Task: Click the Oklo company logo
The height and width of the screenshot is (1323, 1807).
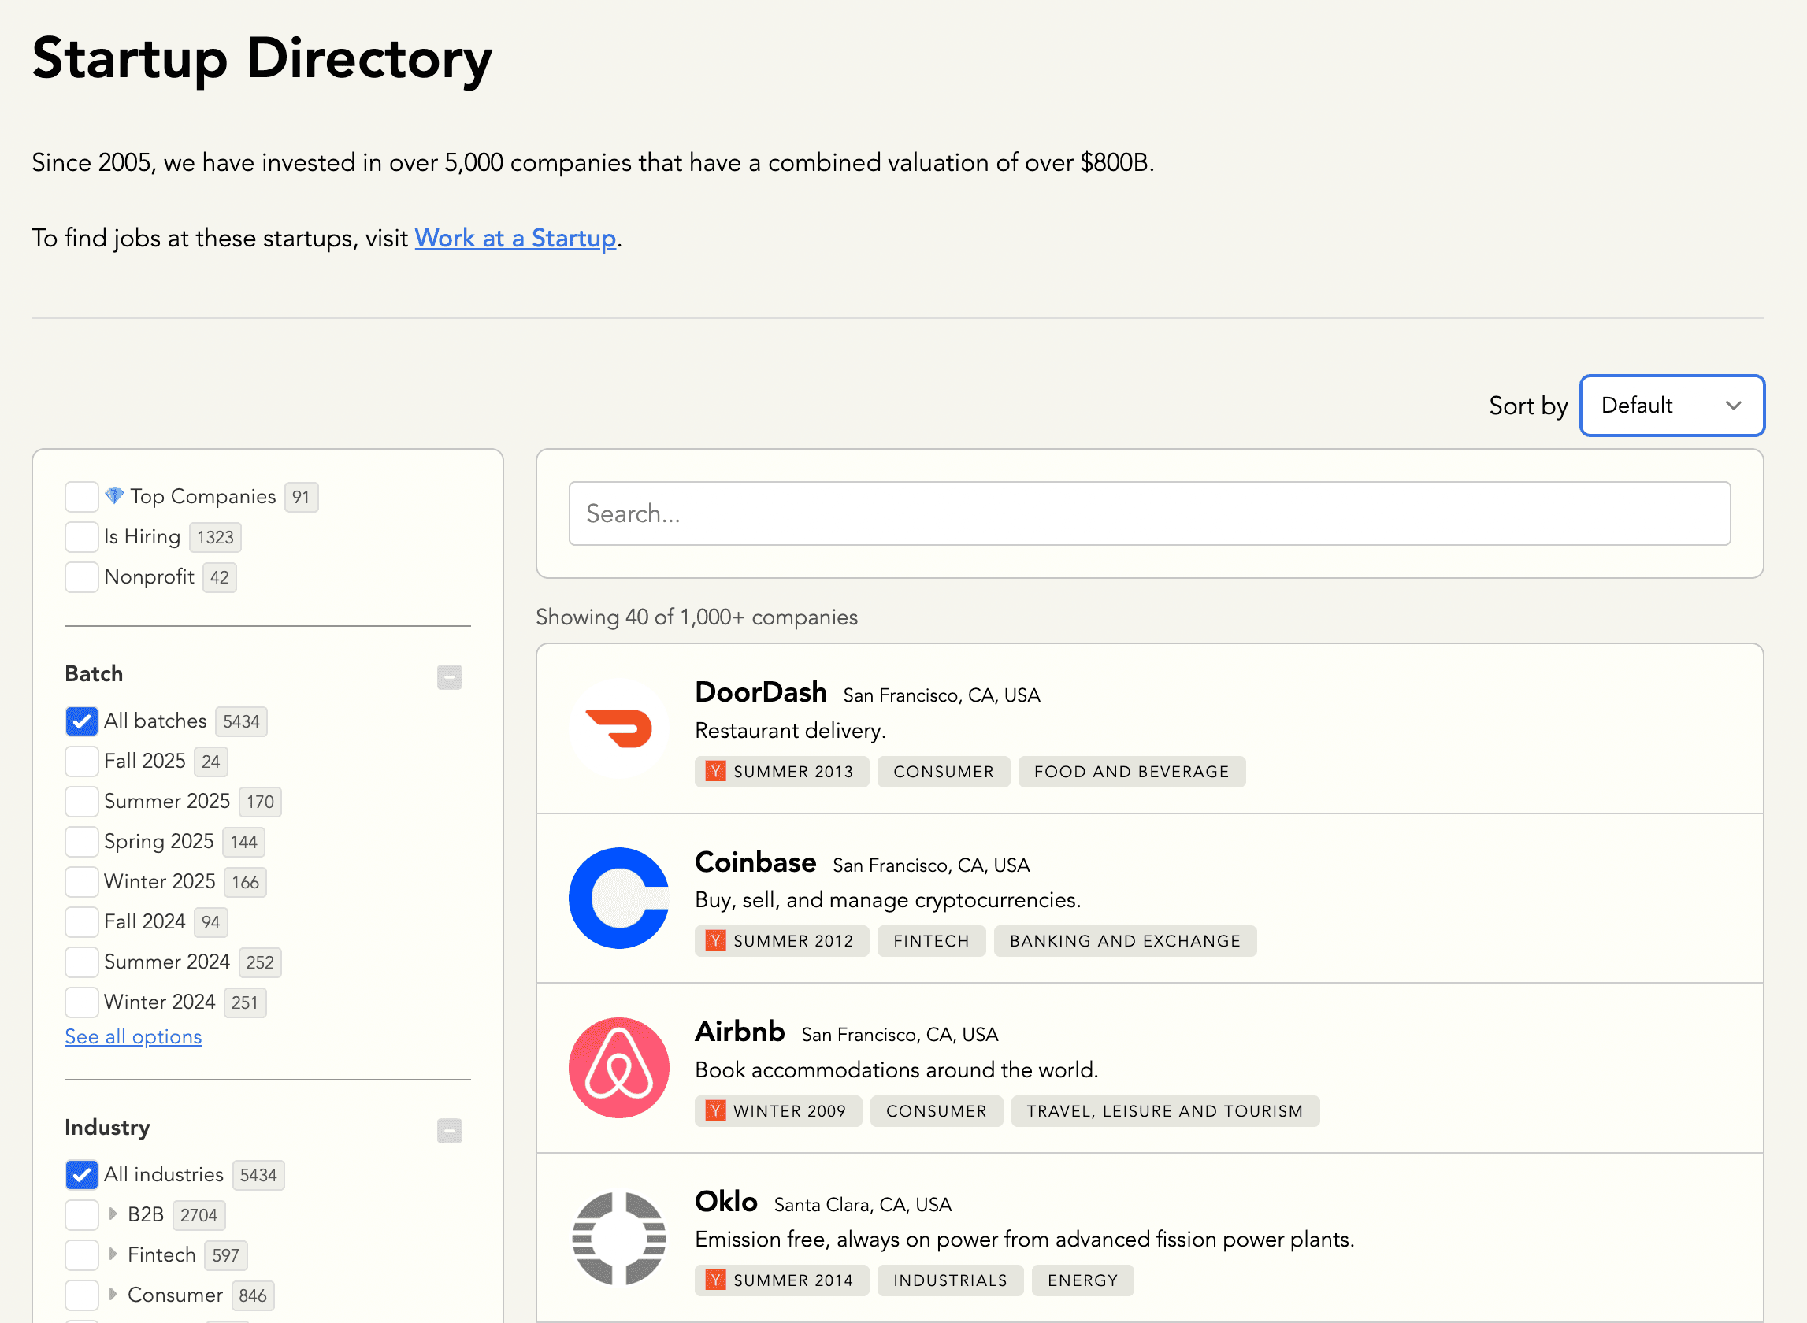Action: [x=618, y=1237]
